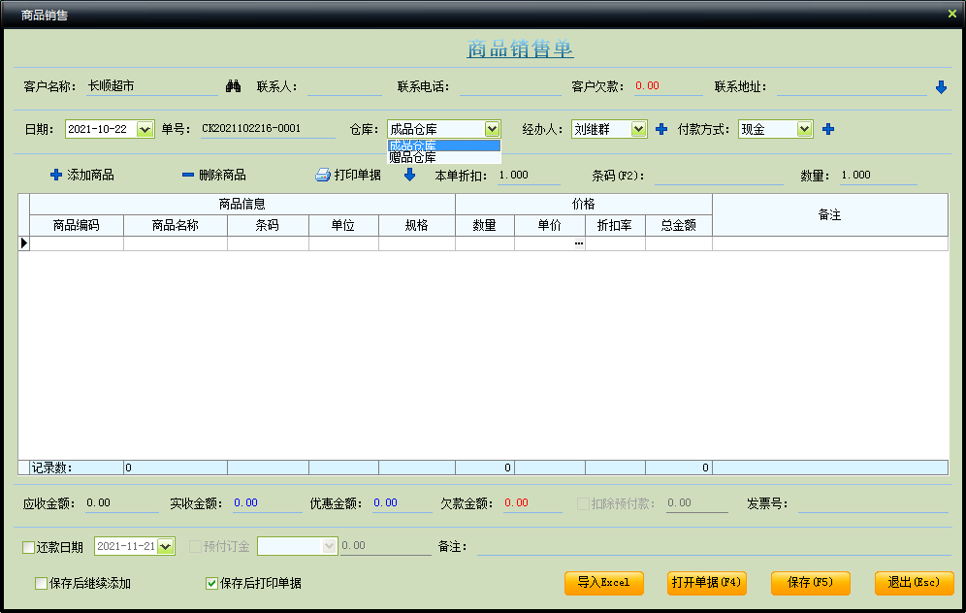
Task: Select 成品仓库 in the dropdown list
Action: pos(443,145)
